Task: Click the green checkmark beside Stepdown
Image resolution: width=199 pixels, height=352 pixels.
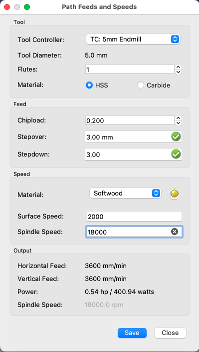Action: point(176,154)
